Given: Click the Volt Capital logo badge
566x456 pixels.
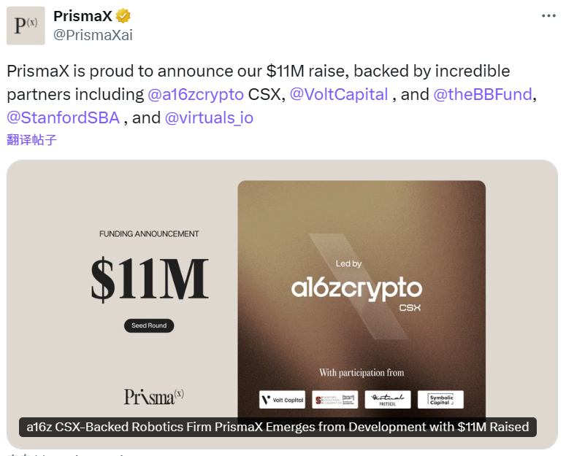Looking at the screenshot, I should pyautogui.click(x=282, y=400).
